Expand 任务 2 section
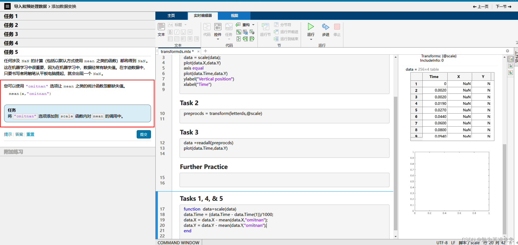This screenshot has width=518, height=245. click(78, 25)
